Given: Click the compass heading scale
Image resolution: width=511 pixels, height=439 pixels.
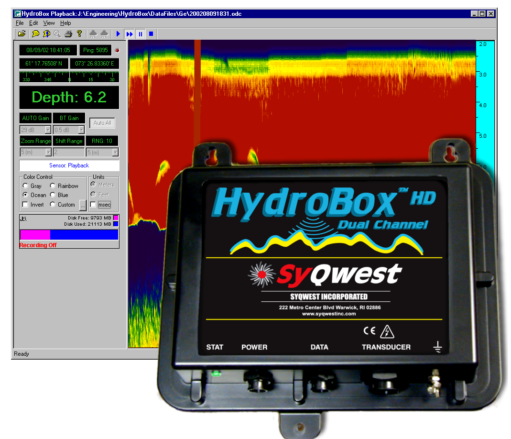Looking at the screenshot, I should [x=69, y=77].
